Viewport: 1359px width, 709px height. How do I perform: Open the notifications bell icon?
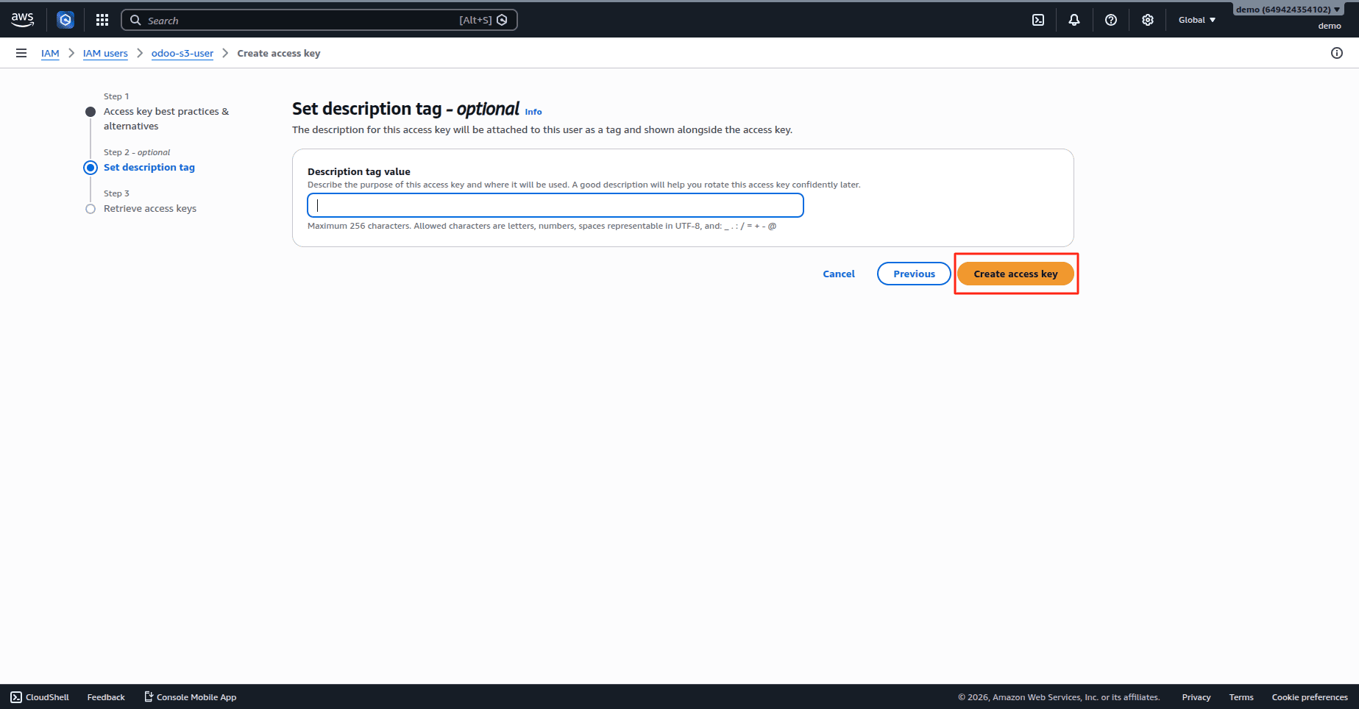click(x=1074, y=20)
